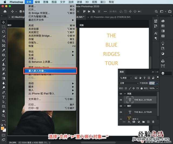Open the 滤镜 menu
This screenshot has height=144, width=173.
79,2
